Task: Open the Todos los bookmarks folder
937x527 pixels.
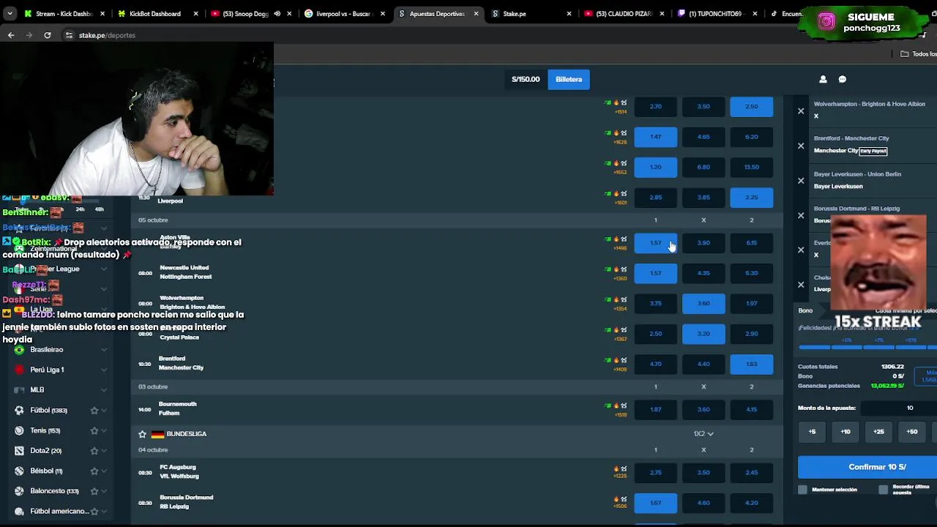Action: (x=919, y=53)
